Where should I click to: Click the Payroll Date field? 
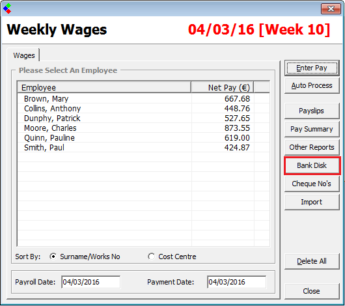coord(91,282)
